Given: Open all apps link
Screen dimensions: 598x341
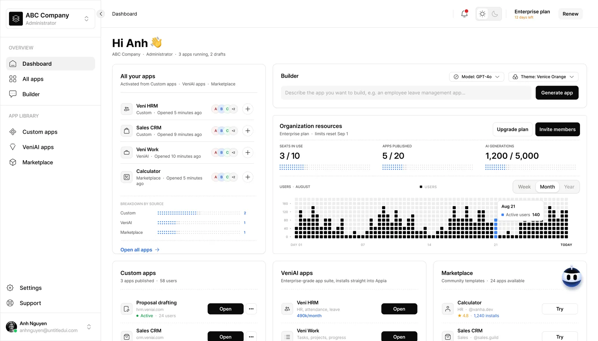Looking at the screenshot, I should [140, 250].
